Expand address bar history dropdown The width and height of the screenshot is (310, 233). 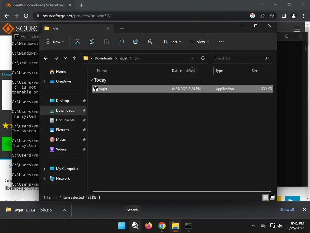[x=193, y=58]
